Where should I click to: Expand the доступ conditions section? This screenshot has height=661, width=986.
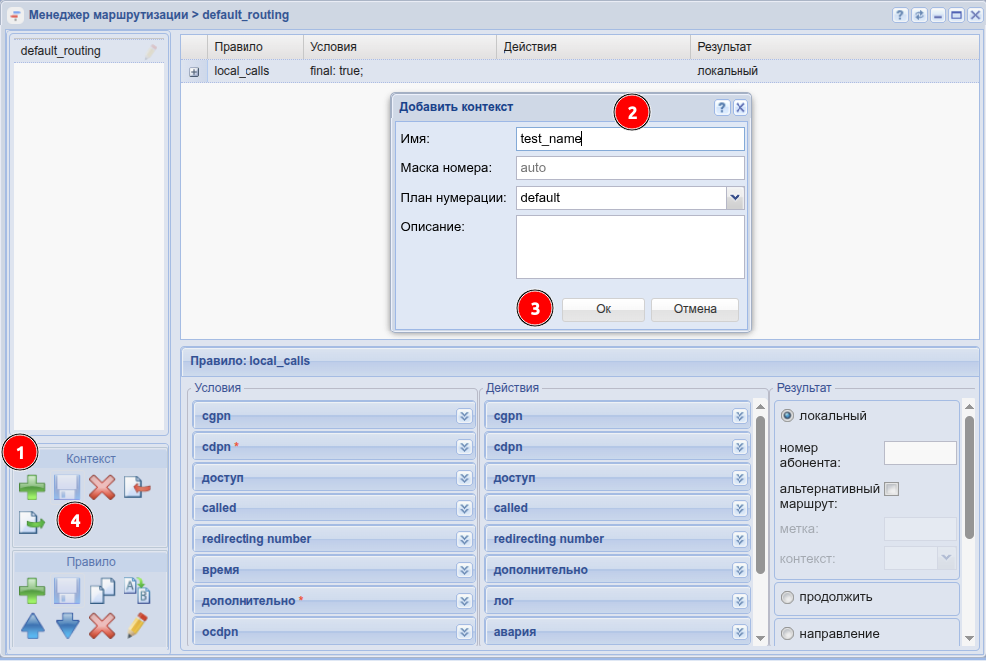click(x=464, y=478)
